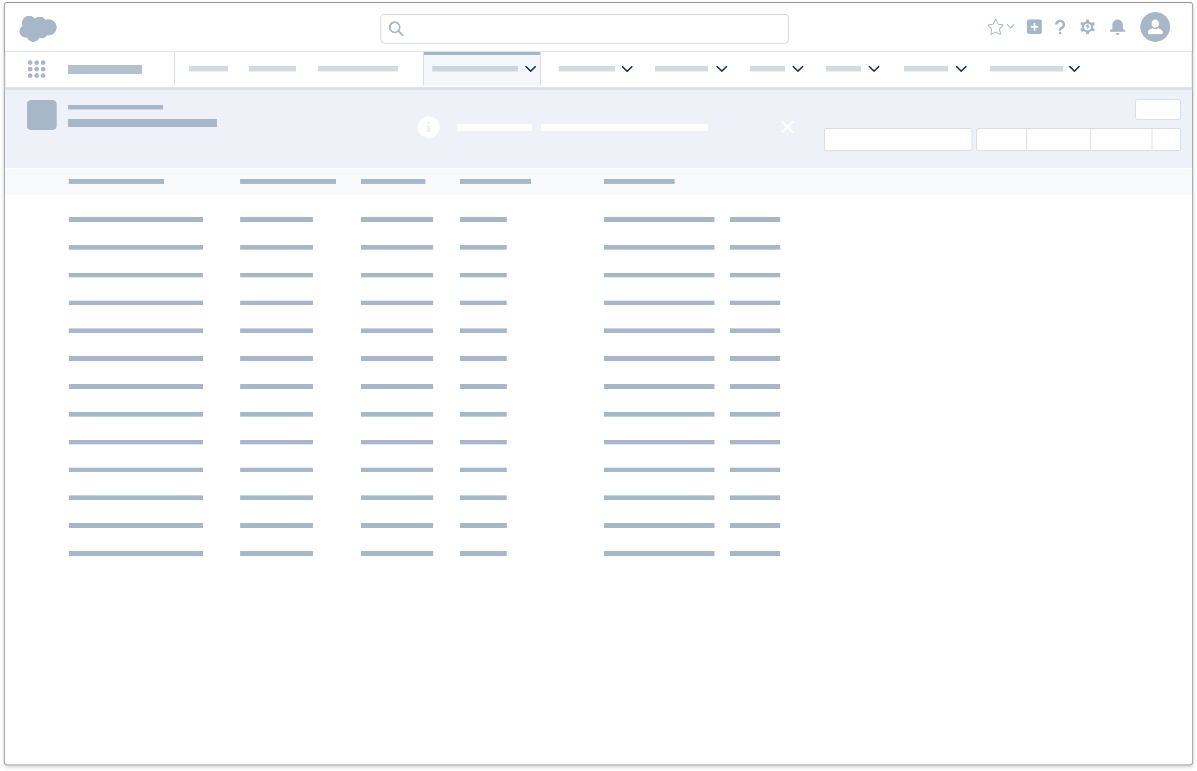Screen dimensions: 1197x771
Task: Click the button at the top right of the header
Action: pyautogui.click(x=1158, y=109)
